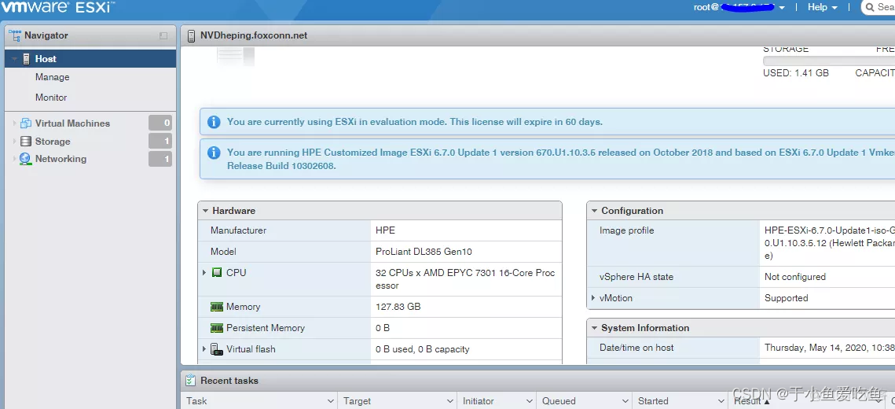Viewport: 895px width, 409px height.
Task: Click the Persistent Memory icon
Action: (x=217, y=328)
